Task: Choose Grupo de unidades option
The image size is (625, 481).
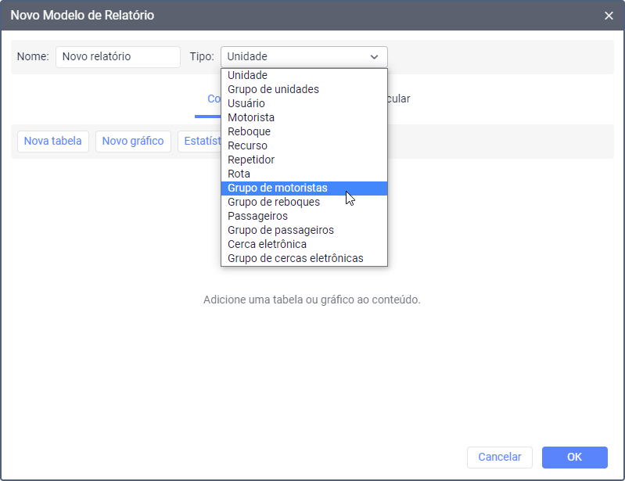Action: click(273, 89)
